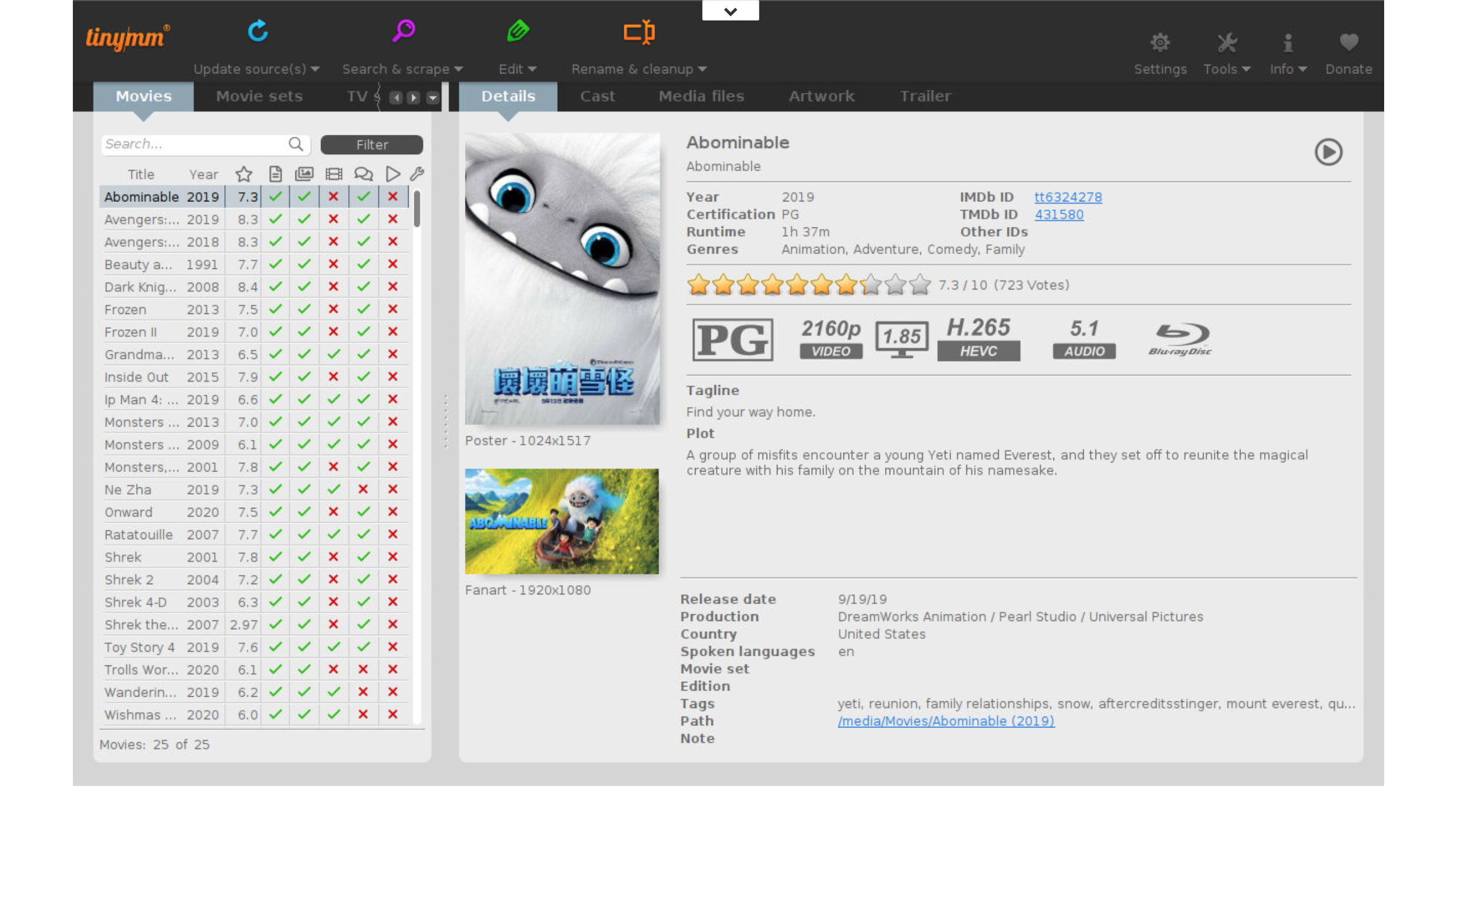The height and width of the screenshot is (910, 1457).
Task: Sort list by the rating star column
Action: [244, 175]
